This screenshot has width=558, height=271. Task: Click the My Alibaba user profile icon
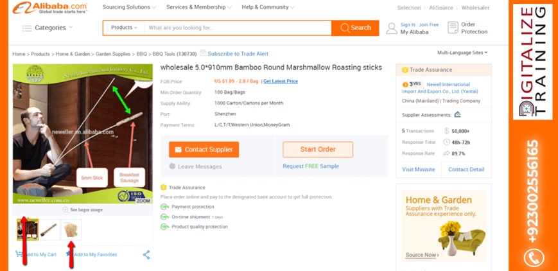point(391,28)
